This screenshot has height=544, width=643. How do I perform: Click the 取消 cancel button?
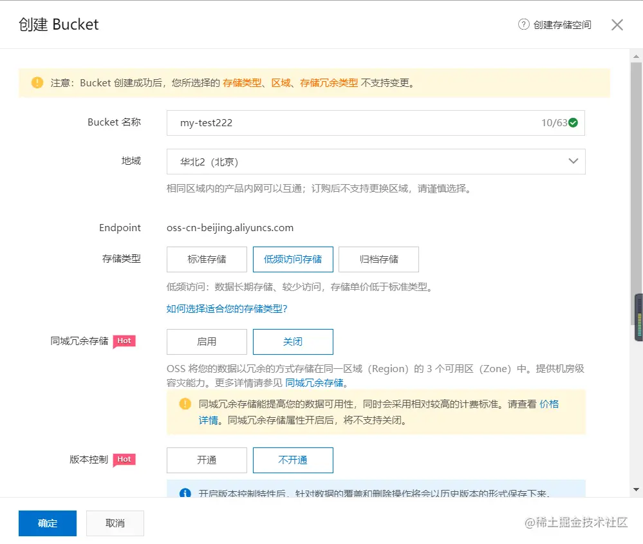(115, 523)
